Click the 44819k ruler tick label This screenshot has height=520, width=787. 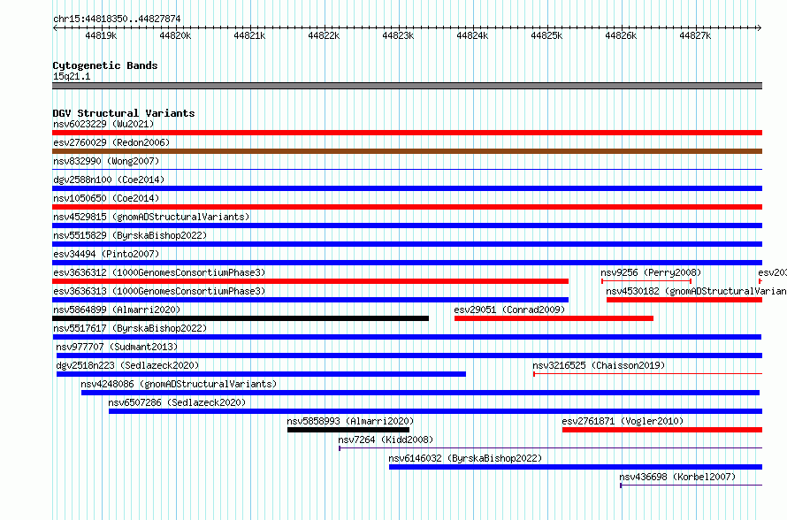(101, 35)
